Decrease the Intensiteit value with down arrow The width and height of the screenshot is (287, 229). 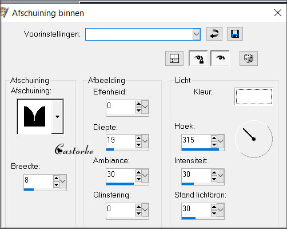pos(214,179)
